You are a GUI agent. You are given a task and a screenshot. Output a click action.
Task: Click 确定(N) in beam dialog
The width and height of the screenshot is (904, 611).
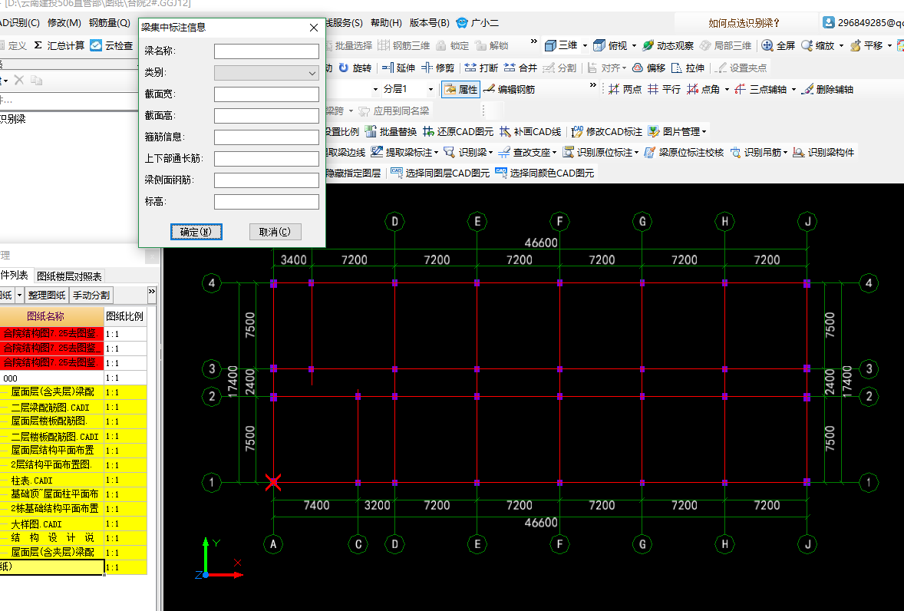coord(196,232)
